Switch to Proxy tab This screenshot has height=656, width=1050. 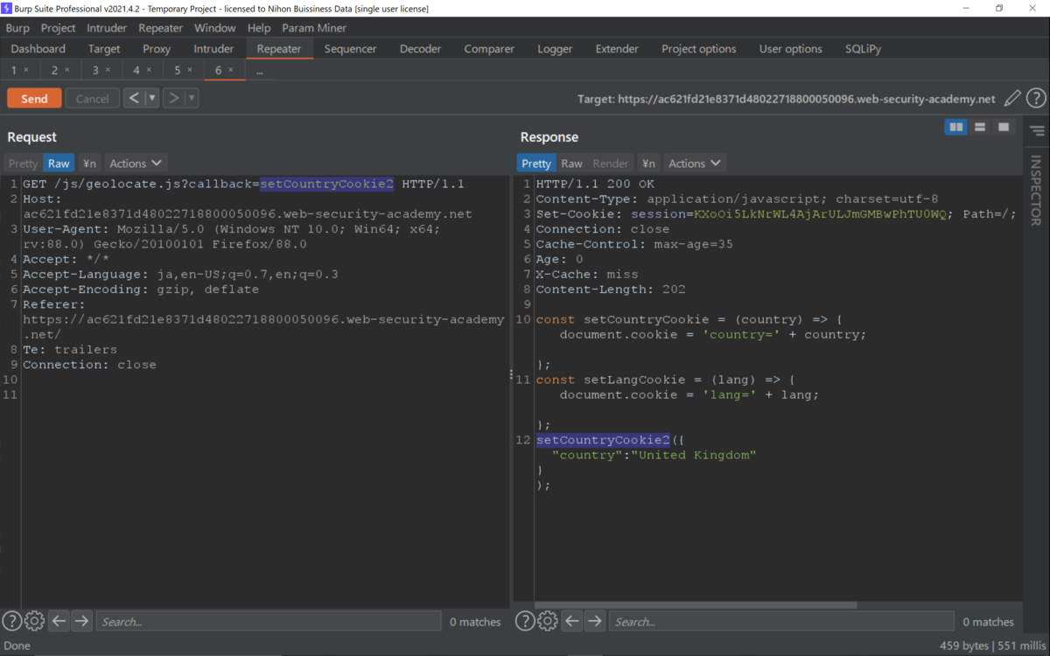pos(157,49)
